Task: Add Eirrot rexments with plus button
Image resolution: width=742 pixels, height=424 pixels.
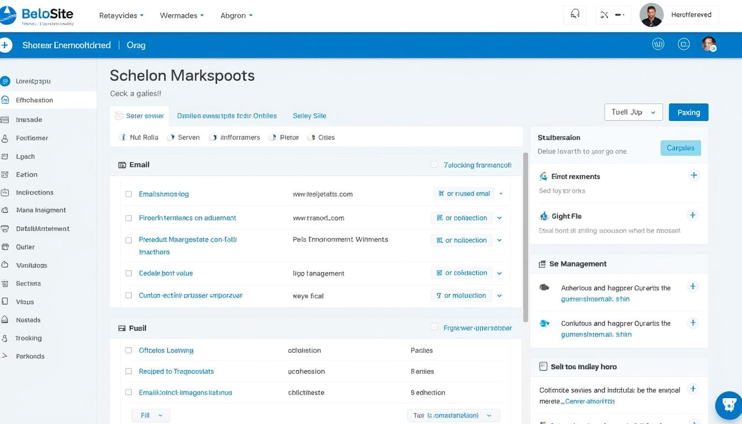Action: click(694, 175)
